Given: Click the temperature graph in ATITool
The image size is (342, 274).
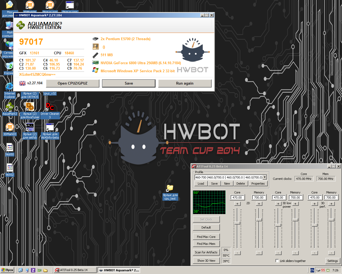Looking at the screenshot, I should (209, 202).
